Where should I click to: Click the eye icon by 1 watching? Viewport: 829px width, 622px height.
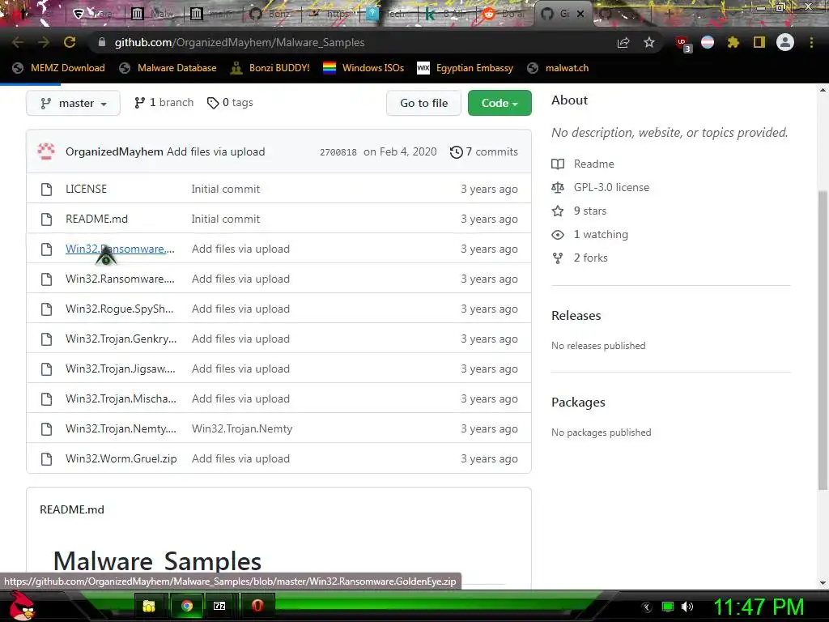(558, 234)
